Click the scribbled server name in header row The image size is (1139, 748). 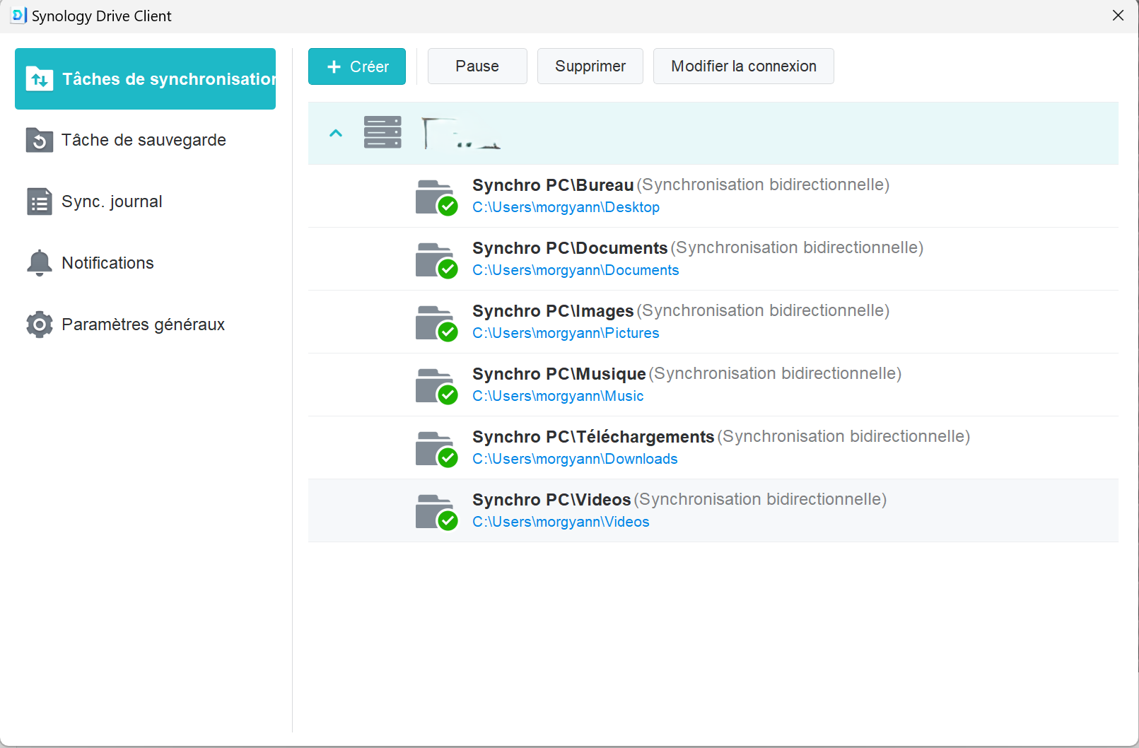point(461,133)
